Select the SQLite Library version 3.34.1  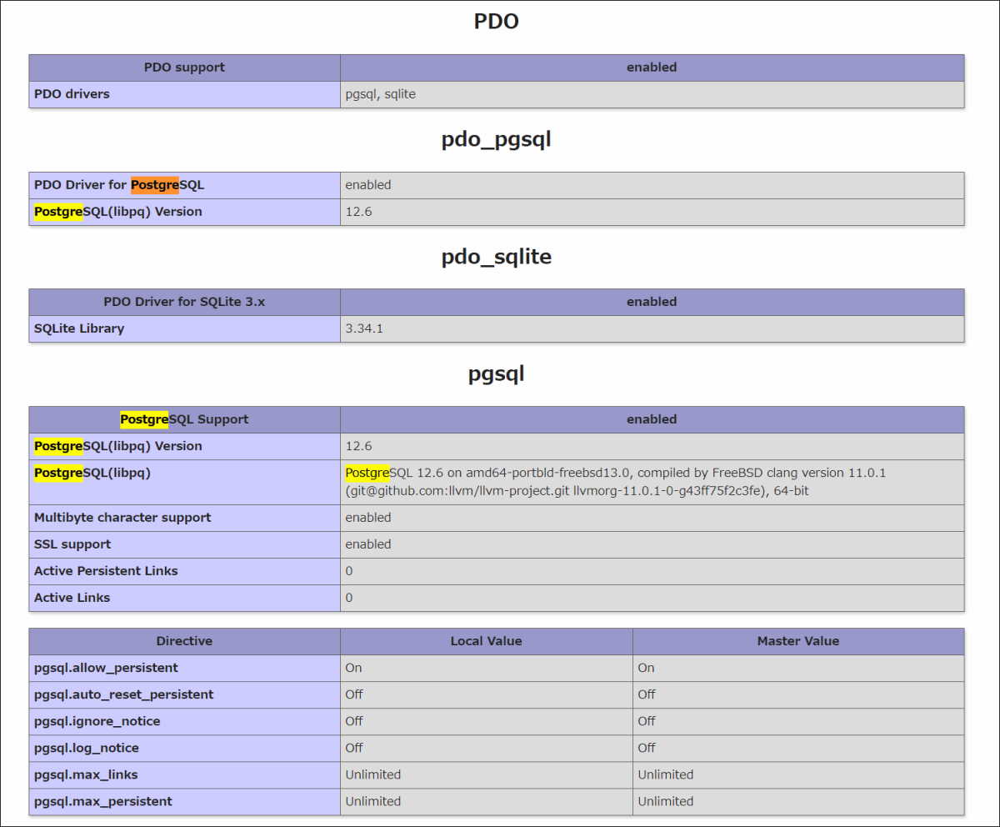[x=364, y=328]
